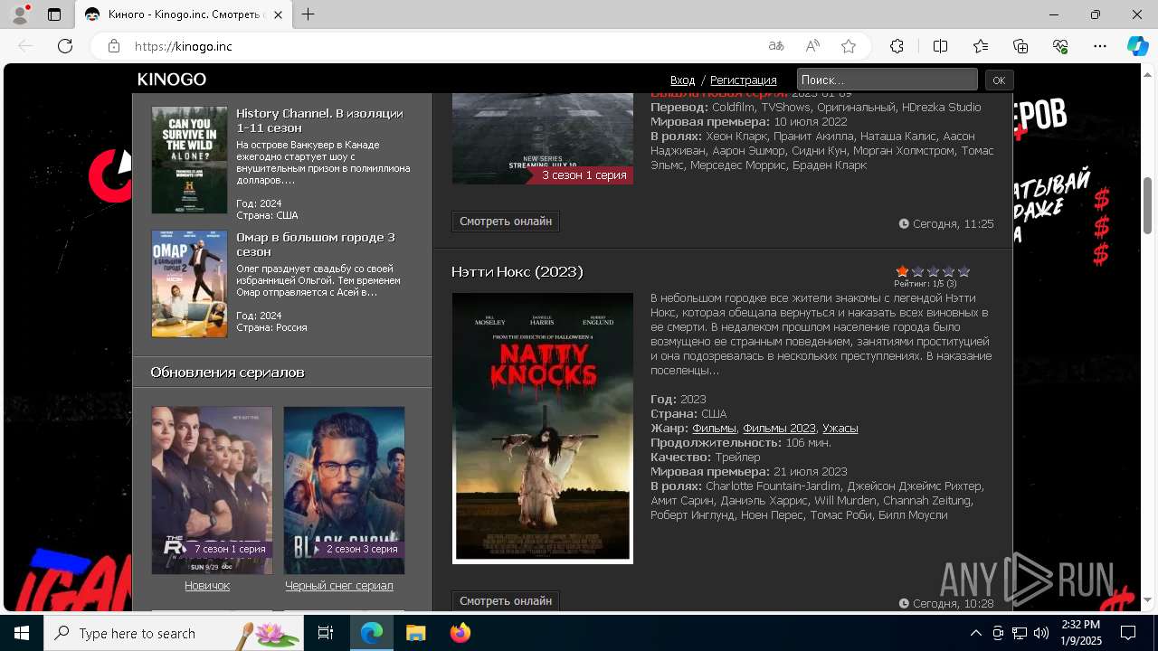Open the Black Snow series poster
This screenshot has width=1158, height=651.
tap(344, 490)
